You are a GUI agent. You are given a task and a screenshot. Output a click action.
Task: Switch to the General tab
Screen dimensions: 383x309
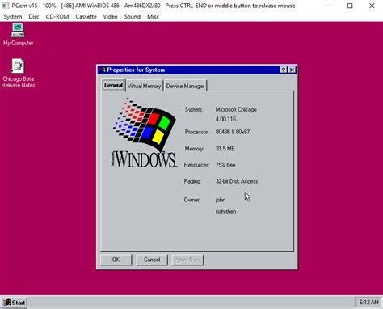point(113,85)
